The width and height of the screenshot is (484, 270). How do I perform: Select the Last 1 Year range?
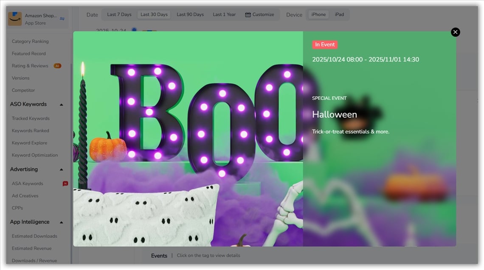pyautogui.click(x=224, y=14)
